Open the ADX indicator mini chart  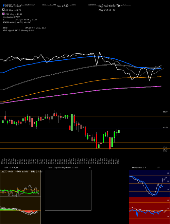(x=20, y=183)
